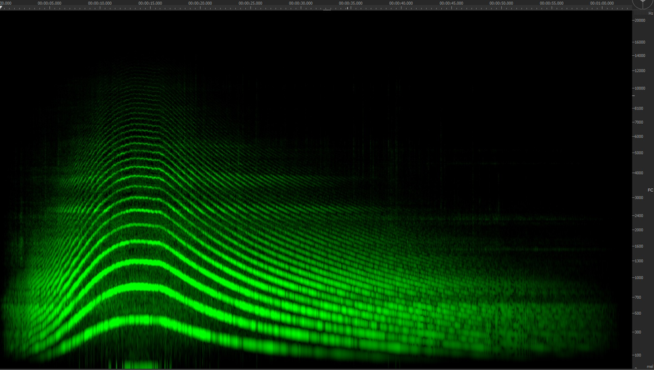The image size is (654, 370).
Task: Click the FC channel label on right ruler
Action: (650, 190)
